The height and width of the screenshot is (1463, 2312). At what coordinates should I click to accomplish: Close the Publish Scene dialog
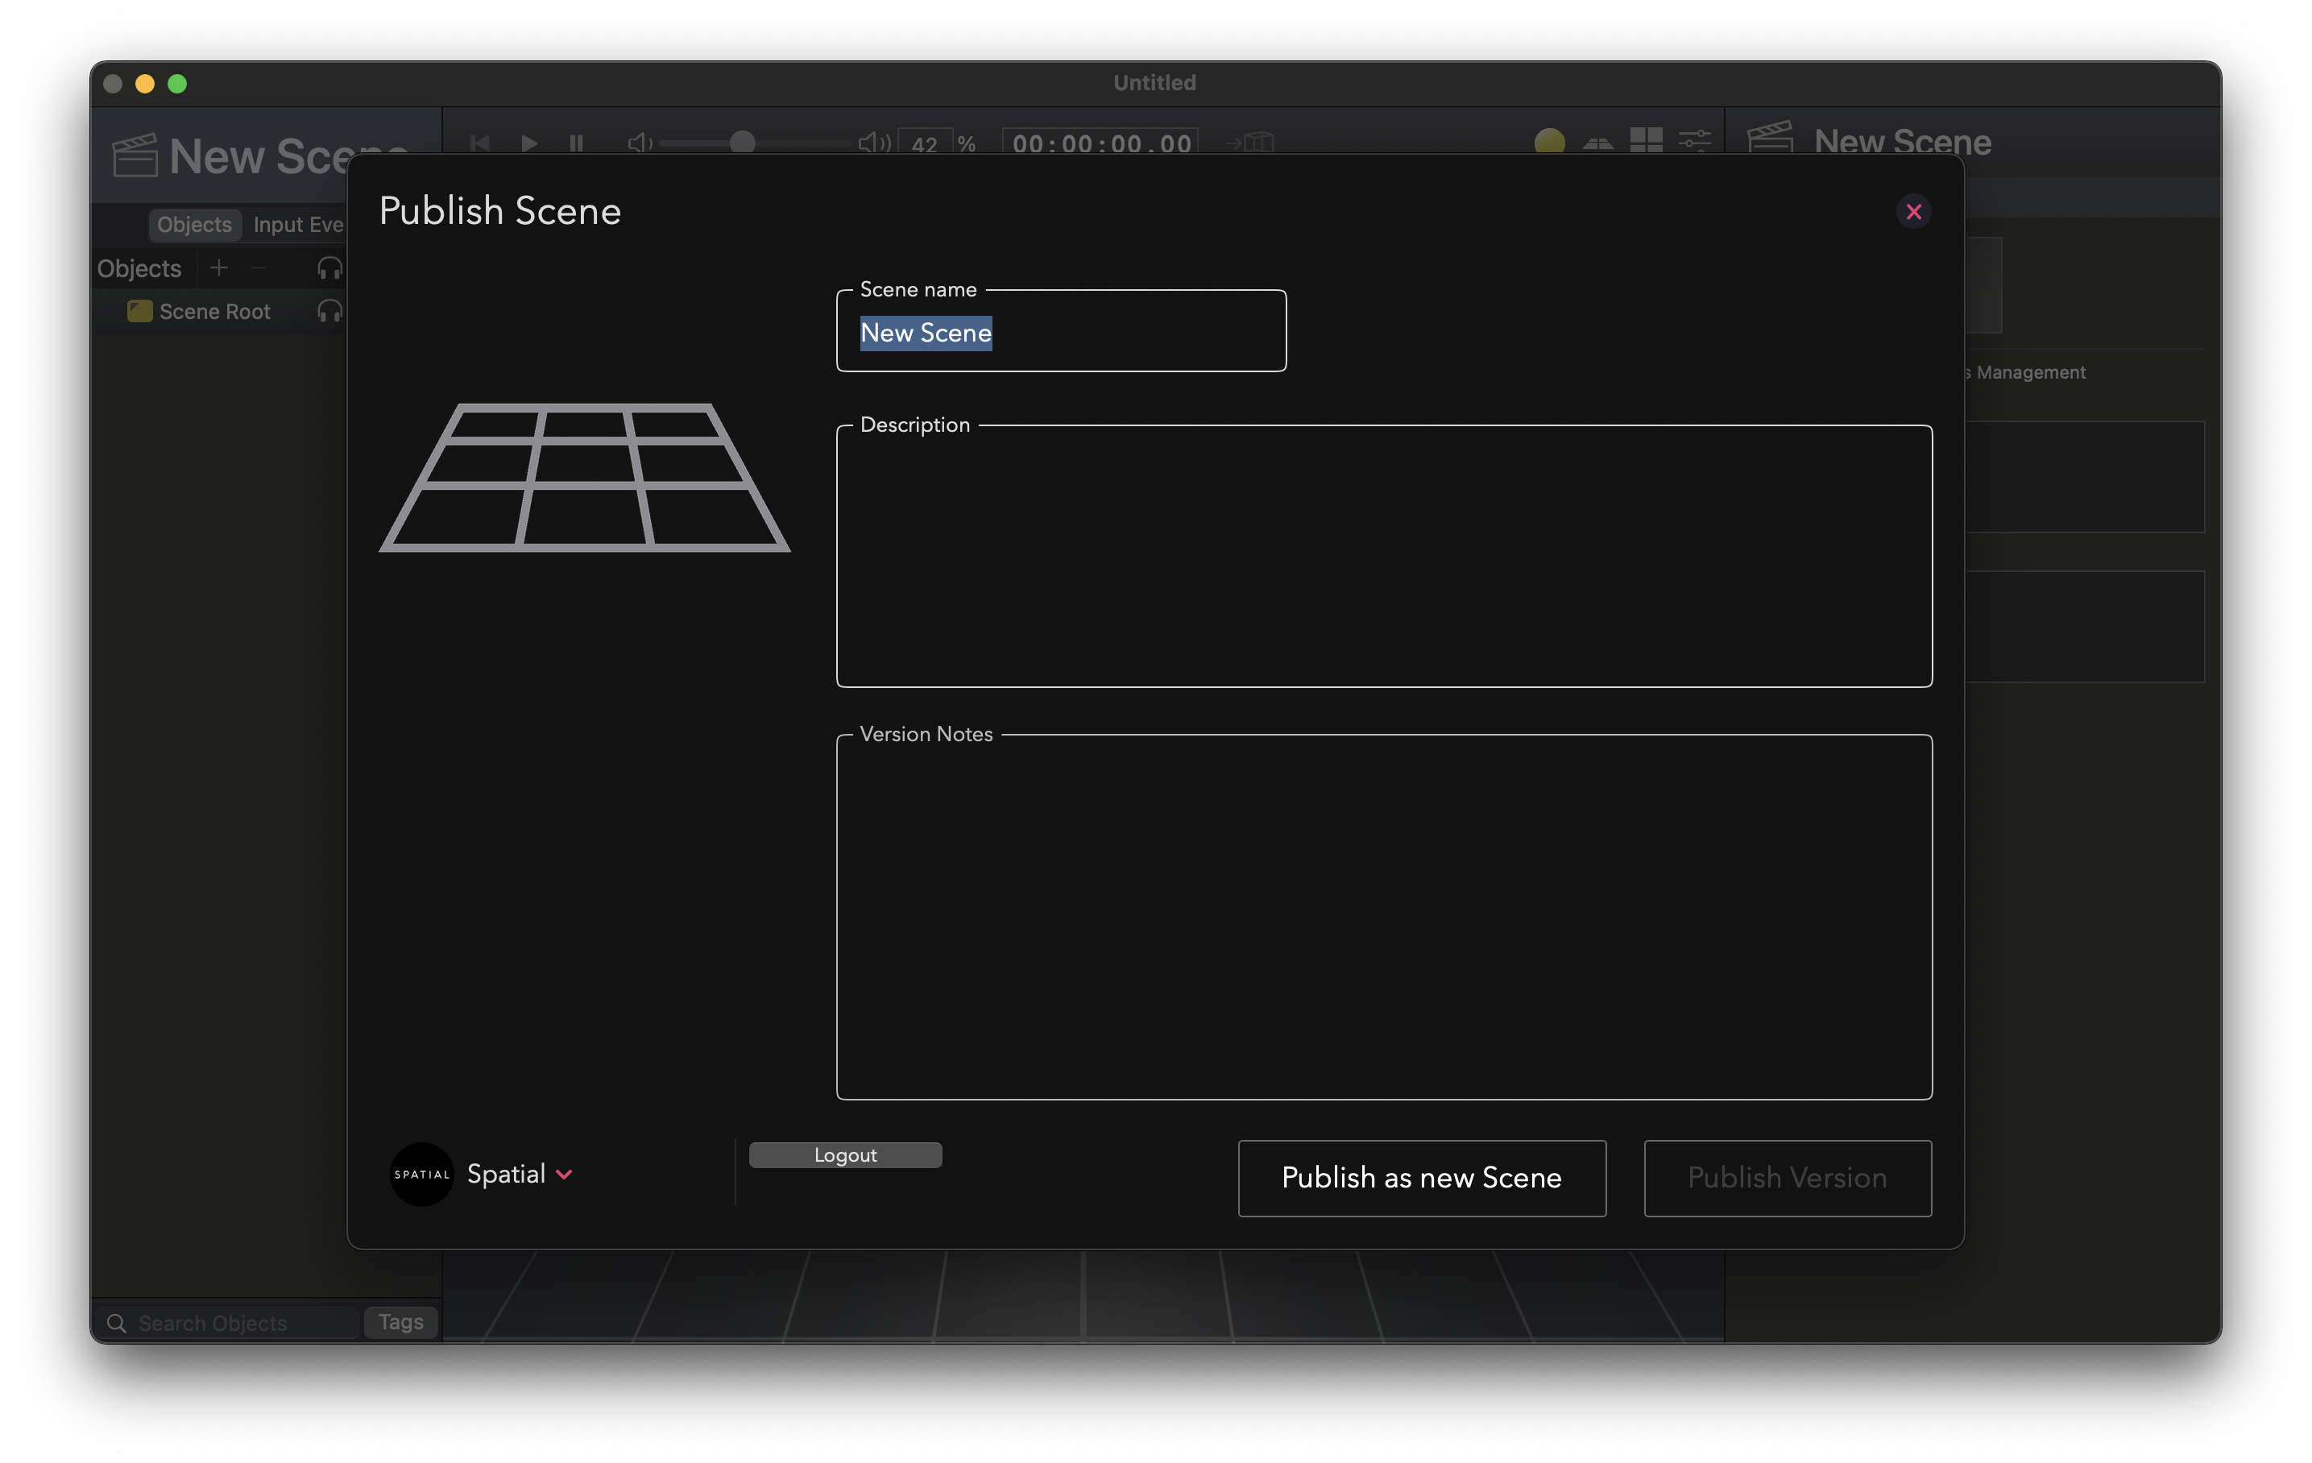coord(1912,211)
